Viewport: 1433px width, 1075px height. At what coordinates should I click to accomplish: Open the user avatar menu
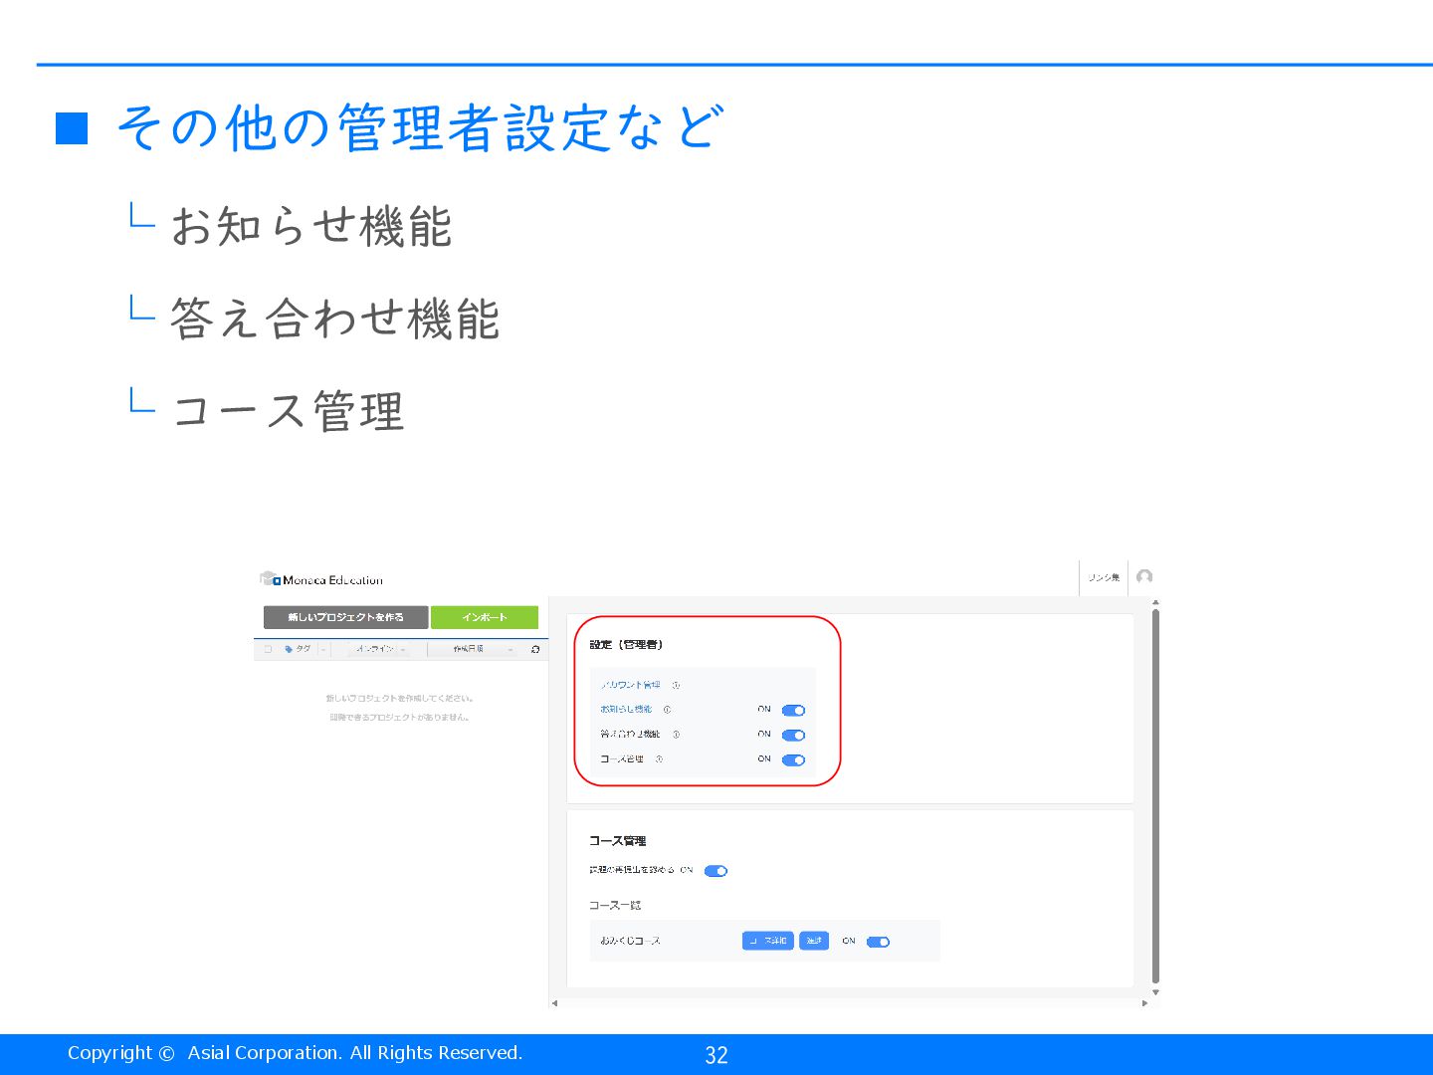(x=1144, y=577)
